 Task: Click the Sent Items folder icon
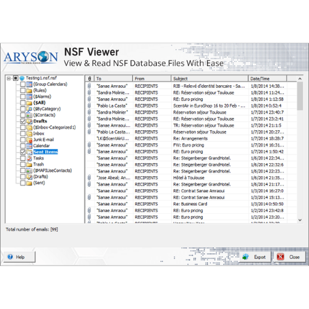tap(29, 152)
